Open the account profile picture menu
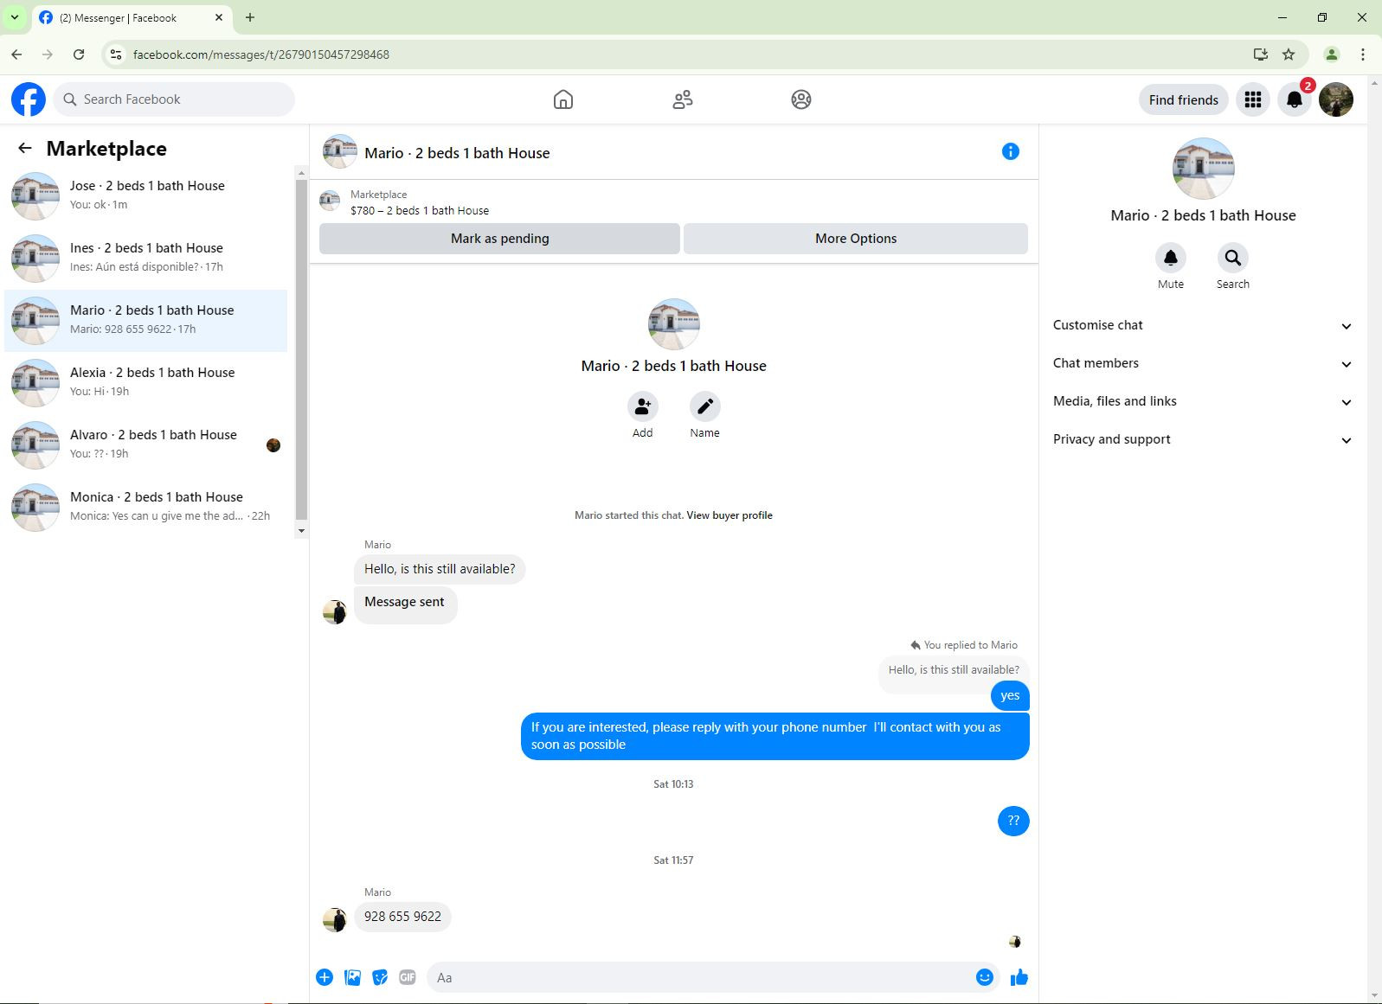Viewport: 1382px width, 1004px height. coord(1336,99)
